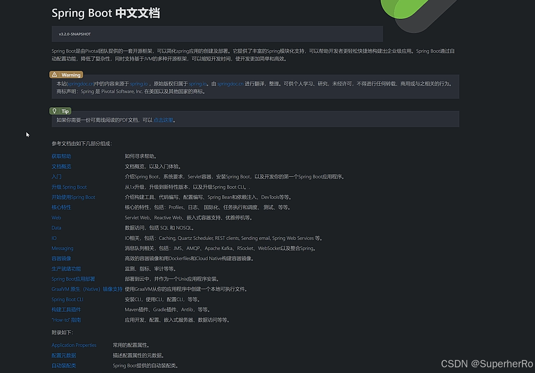Open the Data section link
This screenshot has height=373, width=535.
click(x=56, y=228)
